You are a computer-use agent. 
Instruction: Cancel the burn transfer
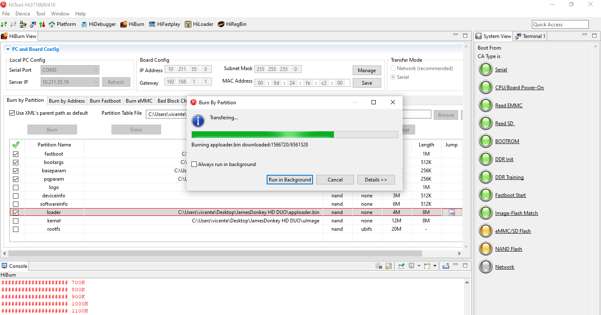335,180
